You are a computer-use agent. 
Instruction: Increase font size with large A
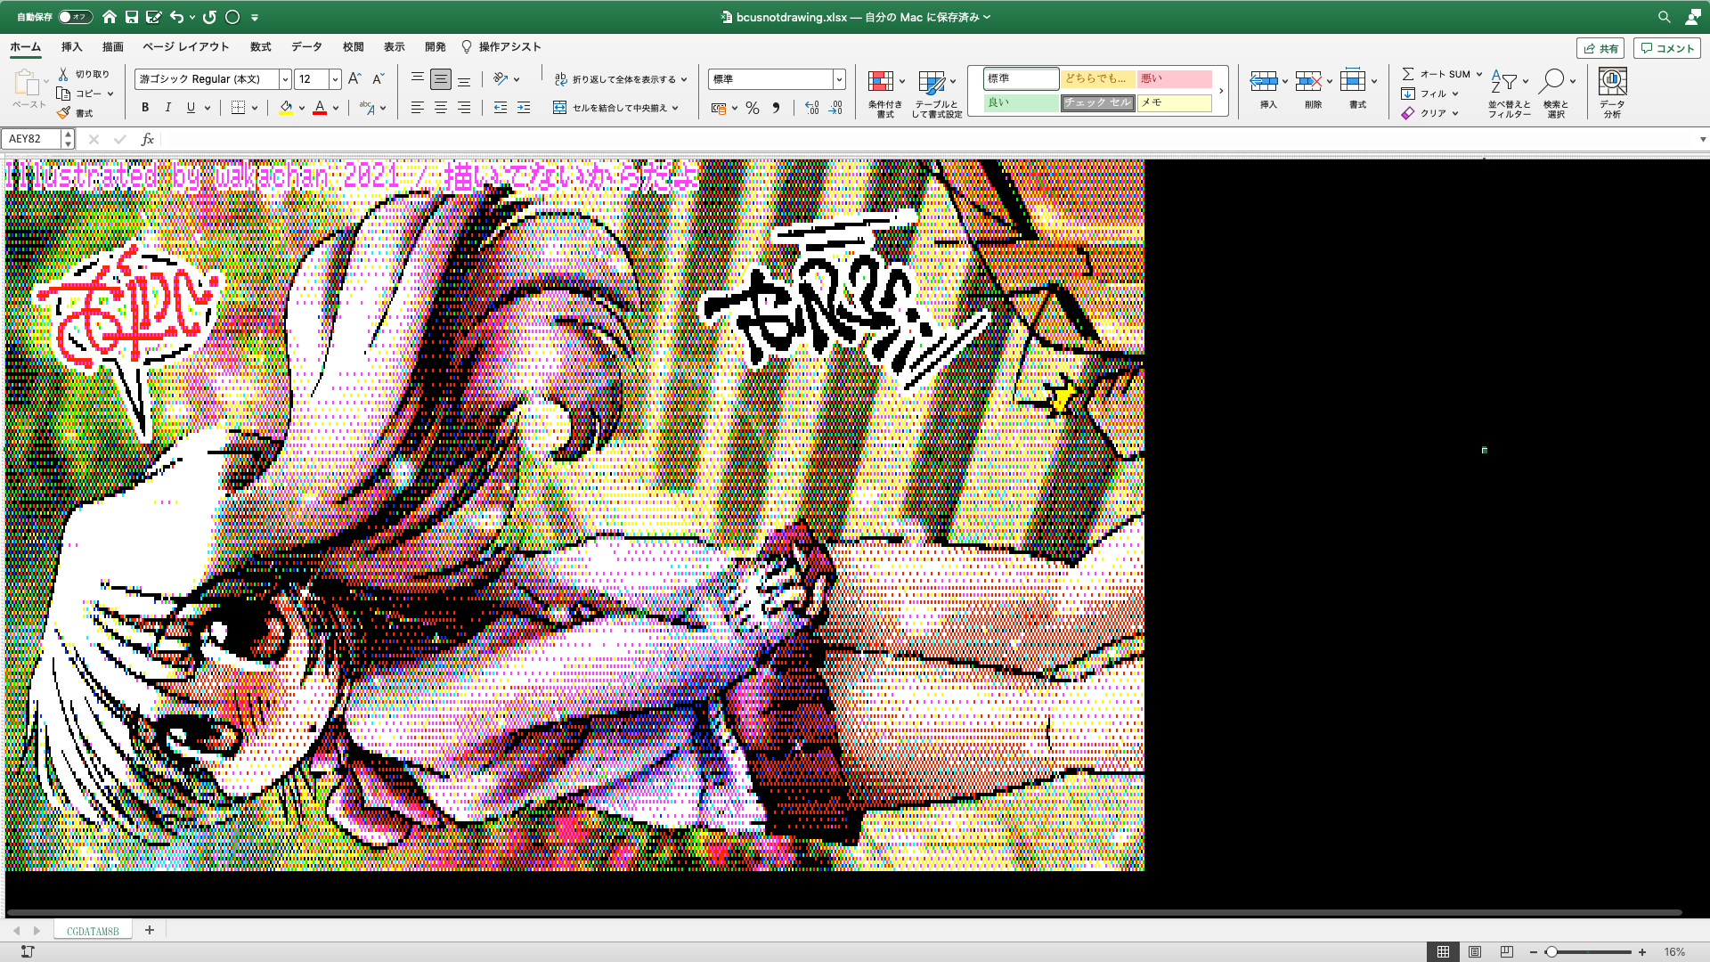click(354, 79)
